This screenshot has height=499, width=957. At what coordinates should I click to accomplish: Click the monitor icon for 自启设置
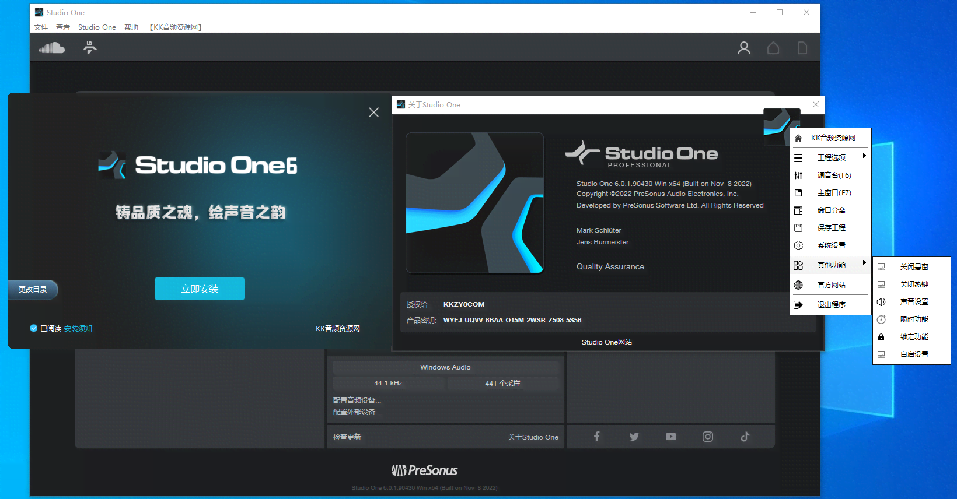(x=881, y=354)
